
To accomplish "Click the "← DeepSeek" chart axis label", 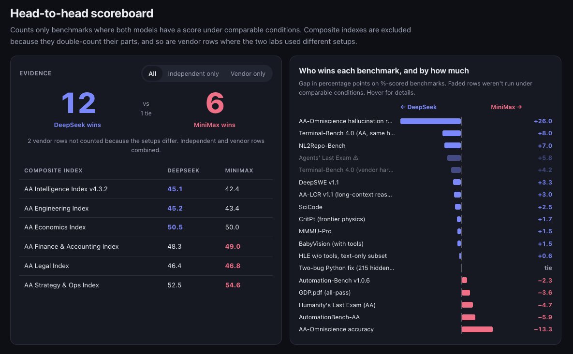I will pos(418,107).
